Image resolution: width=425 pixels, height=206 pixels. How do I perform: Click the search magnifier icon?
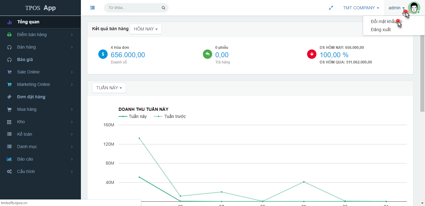(163, 8)
